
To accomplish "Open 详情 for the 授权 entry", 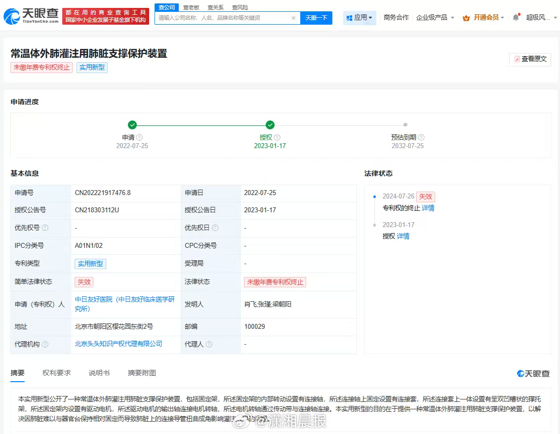I will (x=403, y=236).
